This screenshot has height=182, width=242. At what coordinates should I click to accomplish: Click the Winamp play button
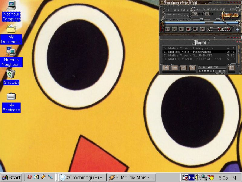point(175,29)
